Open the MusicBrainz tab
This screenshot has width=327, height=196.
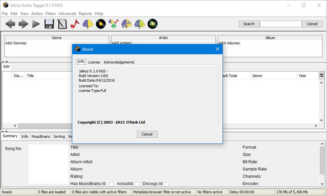[41, 136]
